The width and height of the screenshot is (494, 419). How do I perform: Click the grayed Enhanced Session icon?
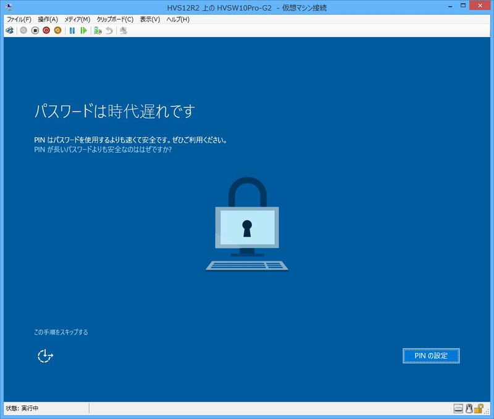coord(124,30)
